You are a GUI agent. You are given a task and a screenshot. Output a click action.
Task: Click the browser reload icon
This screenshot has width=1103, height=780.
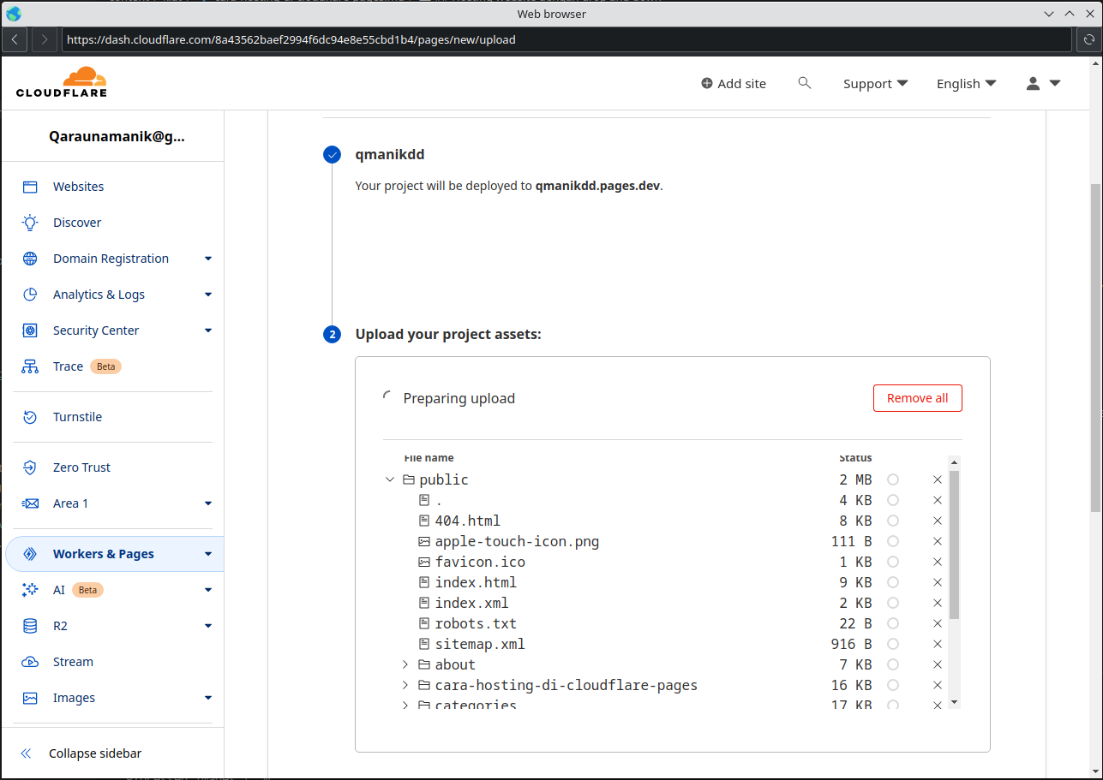(x=1088, y=39)
